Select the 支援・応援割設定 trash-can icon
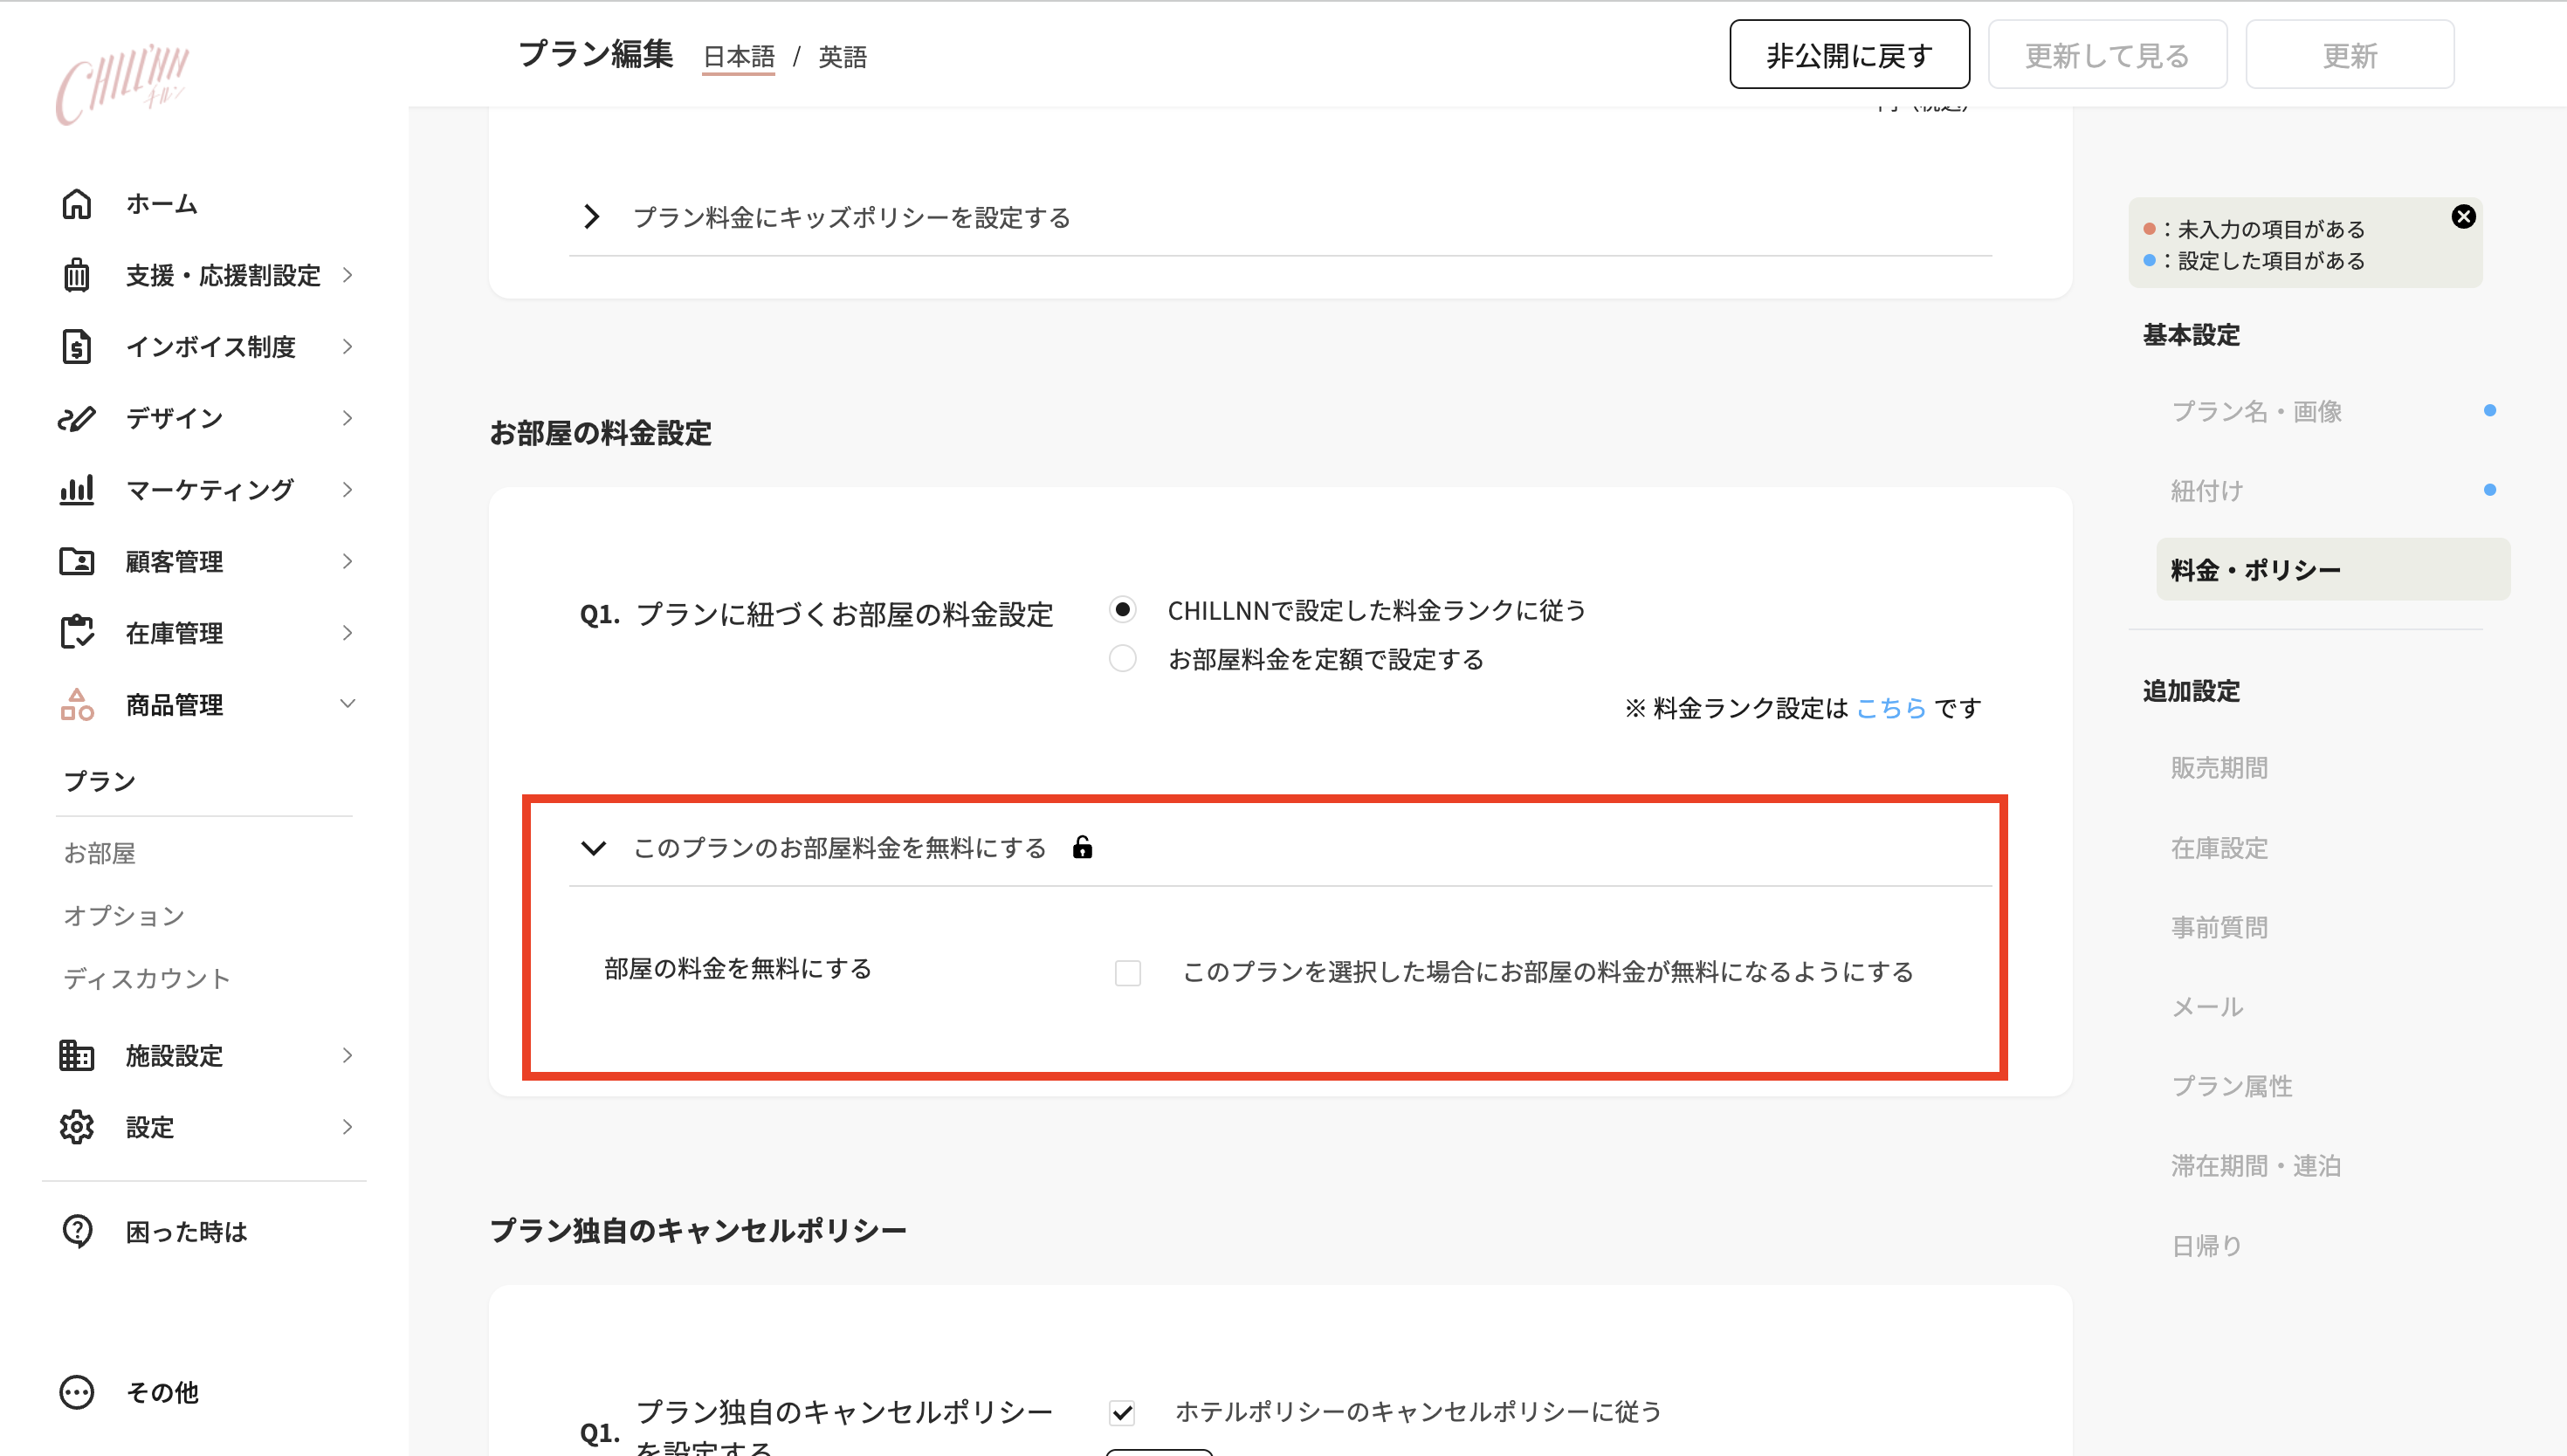Viewport: 2567px width, 1456px height. click(x=76, y=275)
